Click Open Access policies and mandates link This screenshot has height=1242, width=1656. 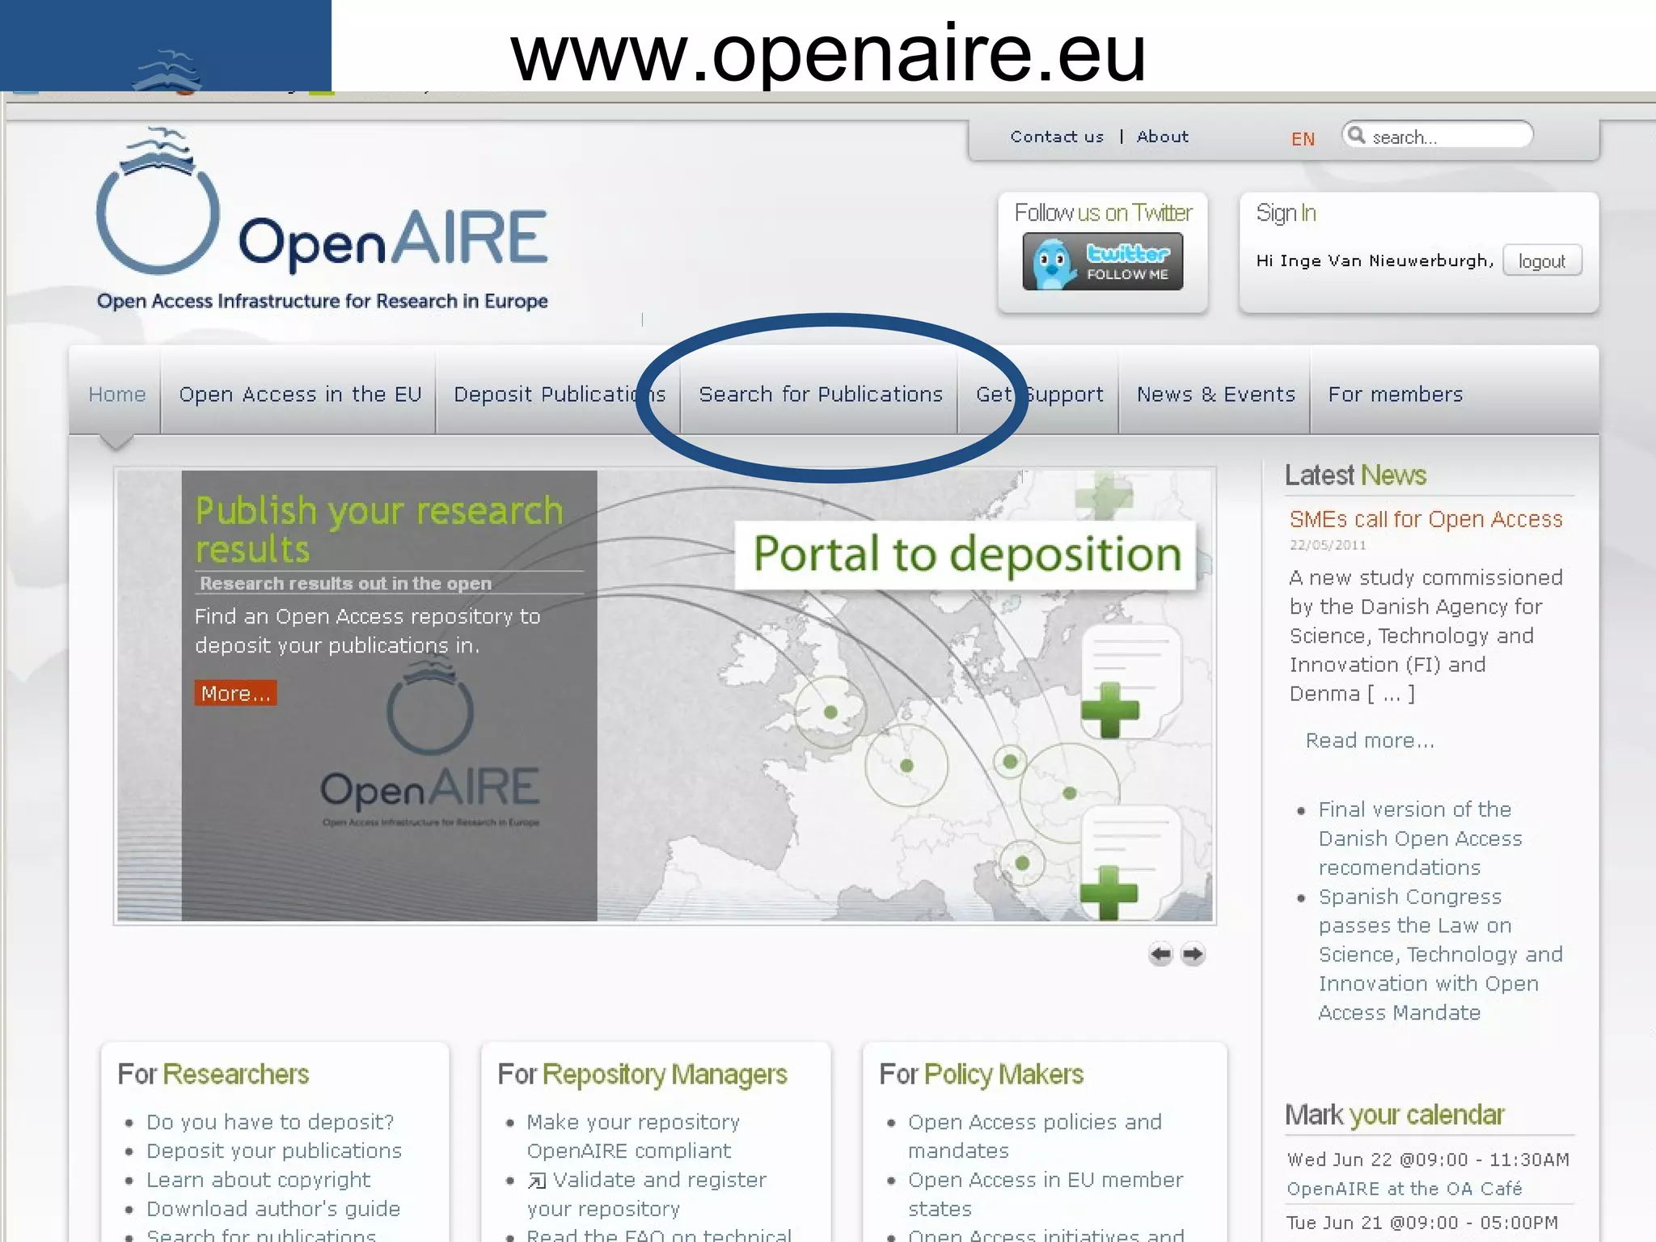1034,1136
